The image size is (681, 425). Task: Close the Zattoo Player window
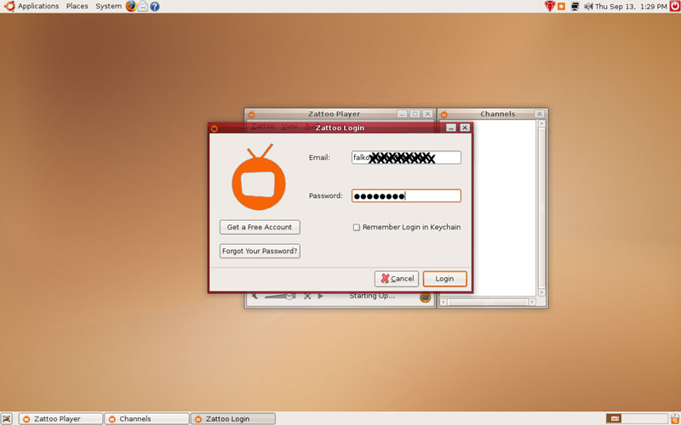[428, 114]
